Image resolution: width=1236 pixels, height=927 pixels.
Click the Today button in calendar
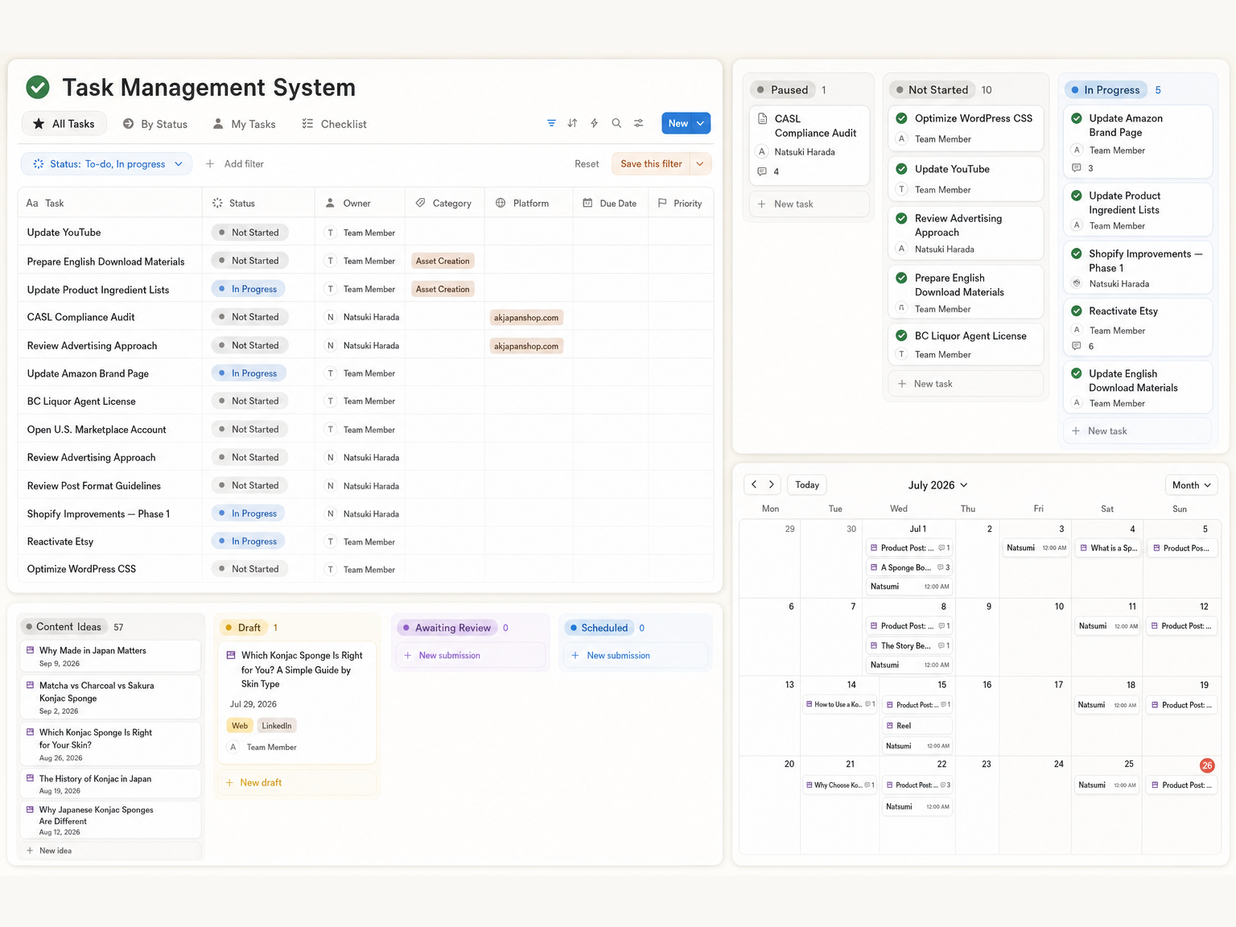(807, 484)
